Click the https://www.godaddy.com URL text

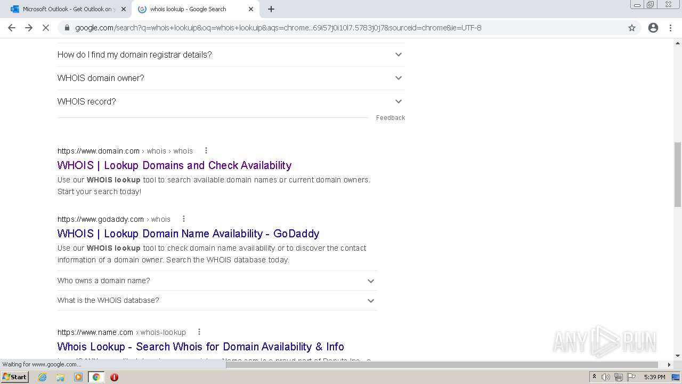101,219
